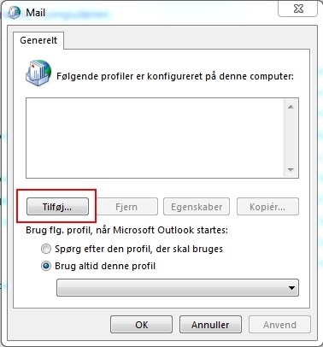Confirm with the OK button
The width and height of the screenshot is (323, 347).
(x=142, y=325)
